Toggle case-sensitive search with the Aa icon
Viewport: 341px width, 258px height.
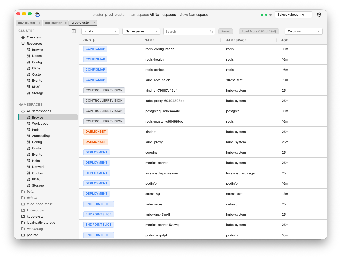pyautogui.click(x=211, y=31)
